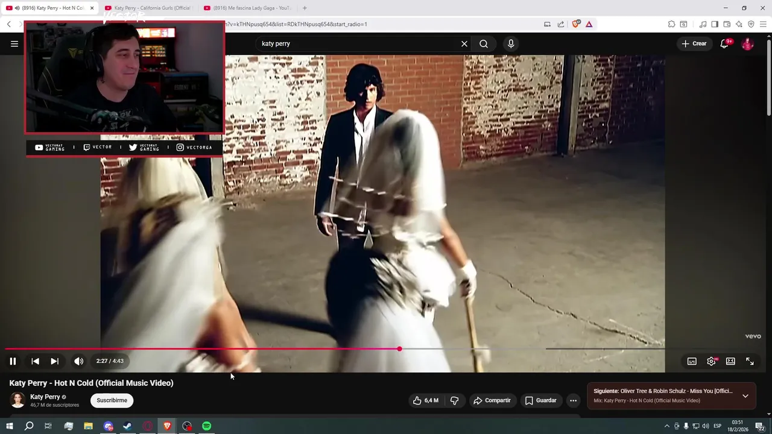
Task: Open browser extensions puzzle icon
Action: pos(671,24)
